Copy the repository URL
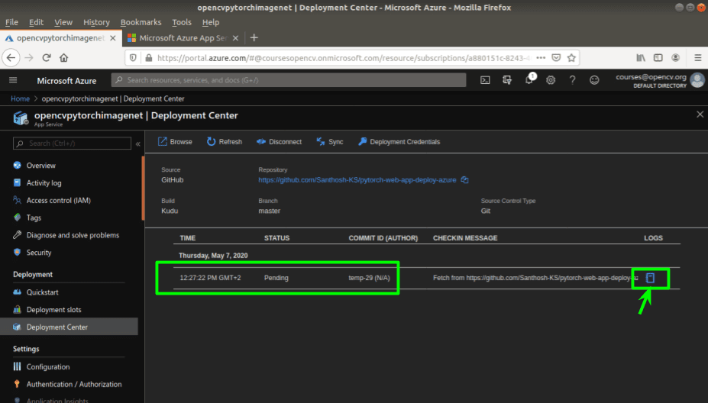708x403 pixels. point(464,179)
